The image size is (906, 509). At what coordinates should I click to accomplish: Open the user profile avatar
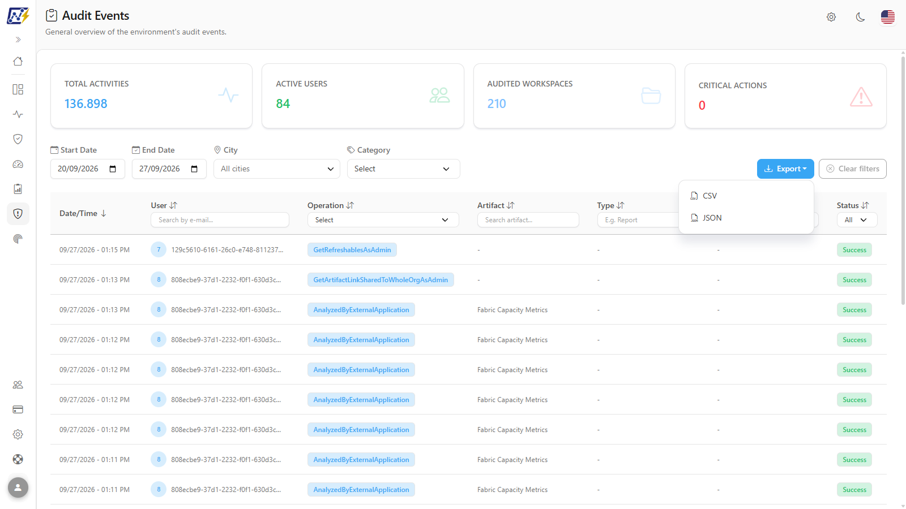(x=18, y=488)
